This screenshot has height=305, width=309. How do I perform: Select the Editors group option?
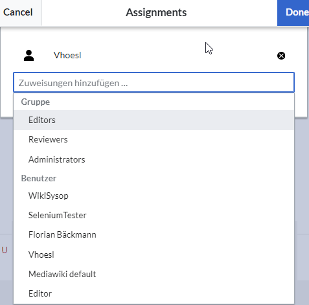click(154, 120)
